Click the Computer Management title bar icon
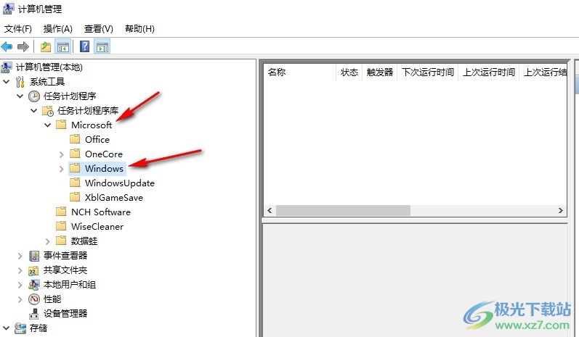The height and width of the screenshot is (337, 579). click(x=8, y=8)
